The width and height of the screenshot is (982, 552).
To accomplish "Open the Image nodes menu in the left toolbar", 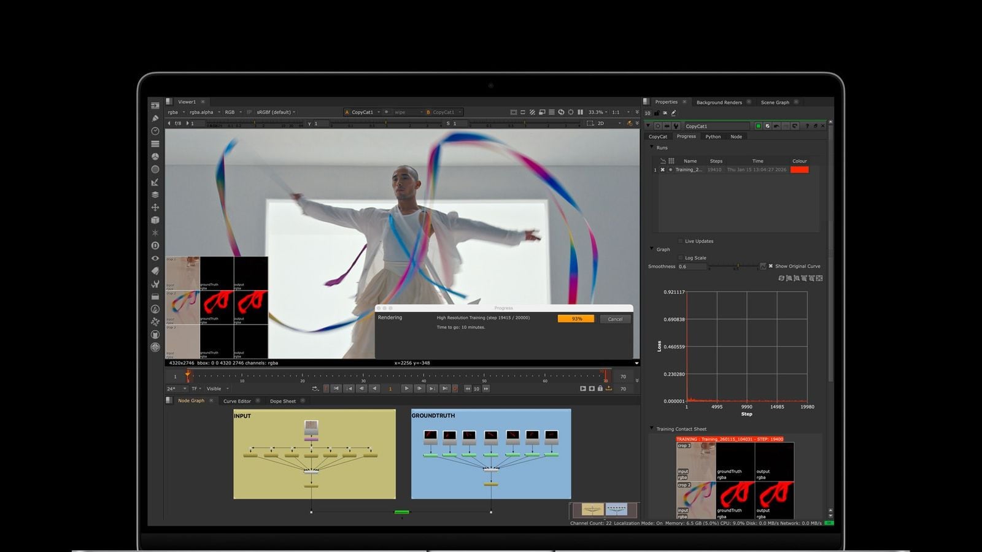I will coord(155,105).
